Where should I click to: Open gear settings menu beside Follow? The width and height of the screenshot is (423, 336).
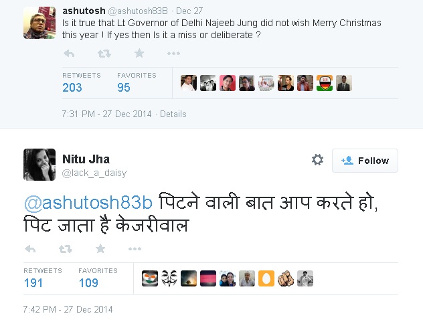coord(317,160)
